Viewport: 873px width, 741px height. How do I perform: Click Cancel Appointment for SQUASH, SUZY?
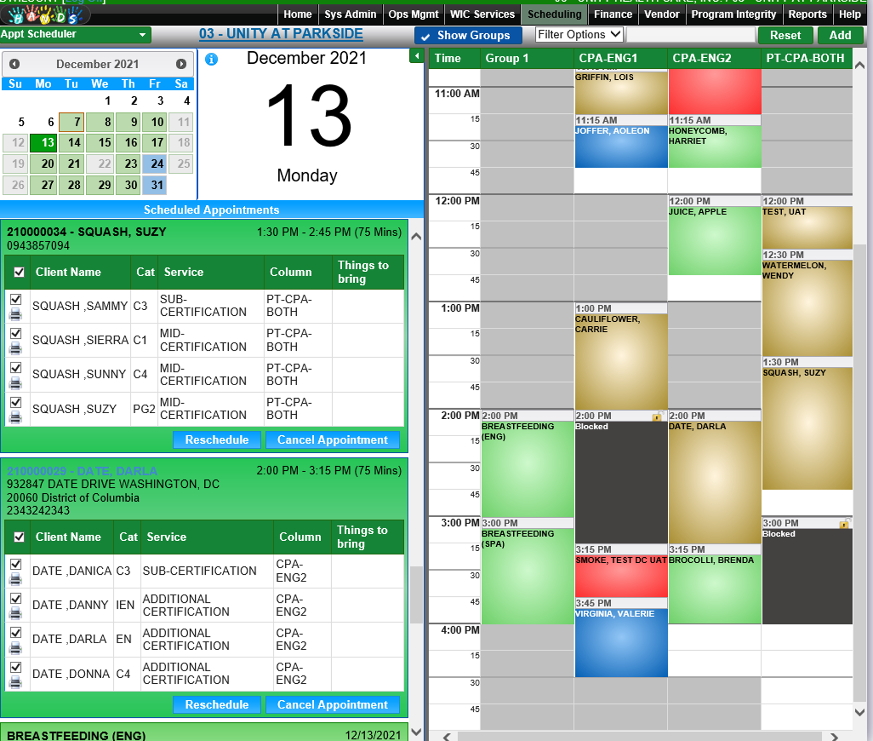332,440
